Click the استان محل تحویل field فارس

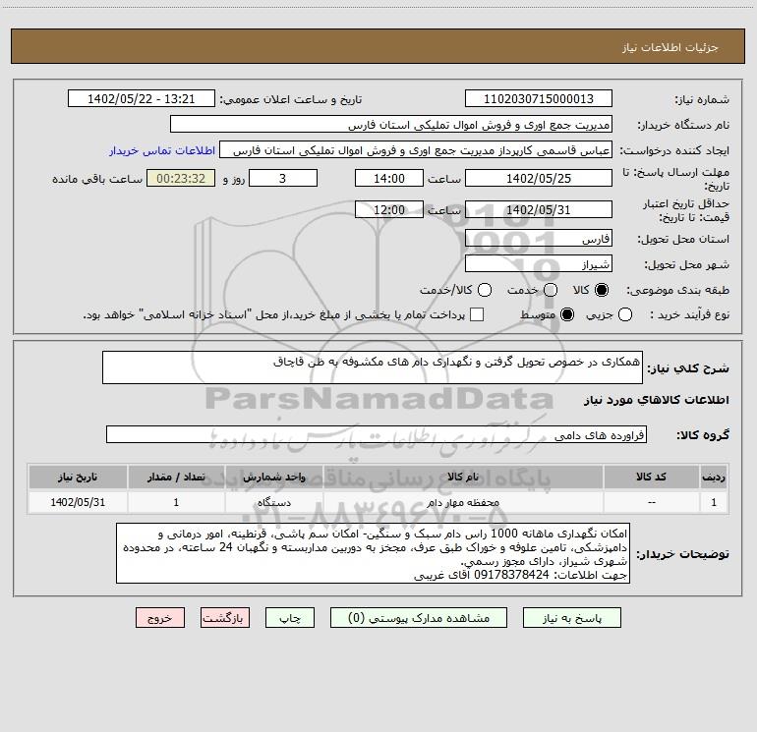pos(539,239)
